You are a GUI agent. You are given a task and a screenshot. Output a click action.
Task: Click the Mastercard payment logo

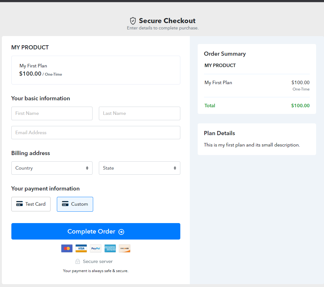pos(67,248)
